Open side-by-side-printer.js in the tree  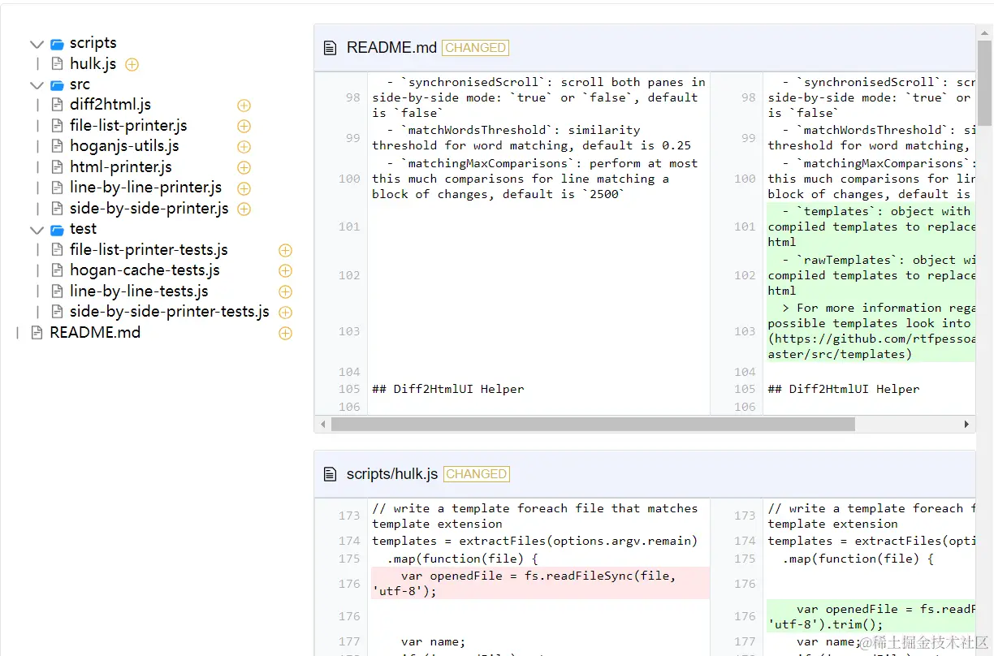tap(149, 209)
